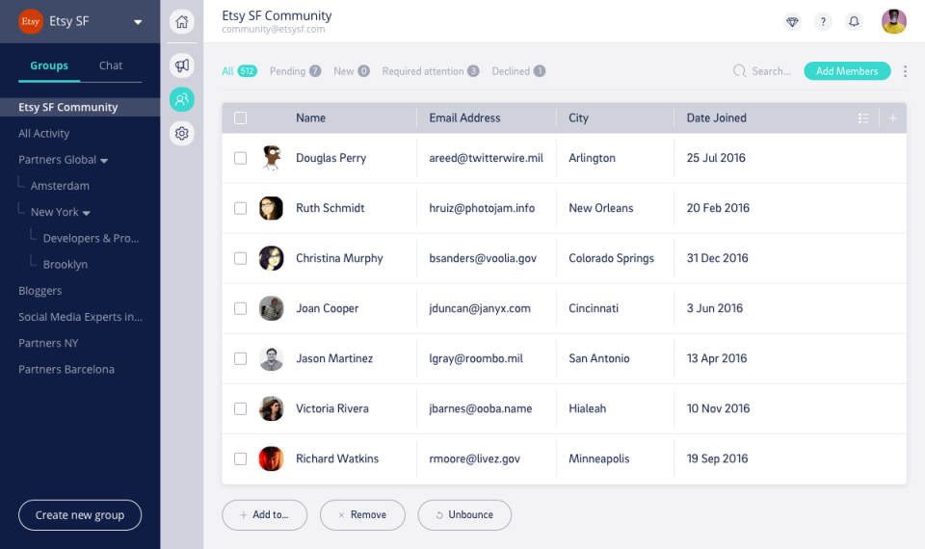Image resolution: width=925 pixels, height=549 pixels.
Task: Select the All 512 filter tab
Action: [239, 71]
